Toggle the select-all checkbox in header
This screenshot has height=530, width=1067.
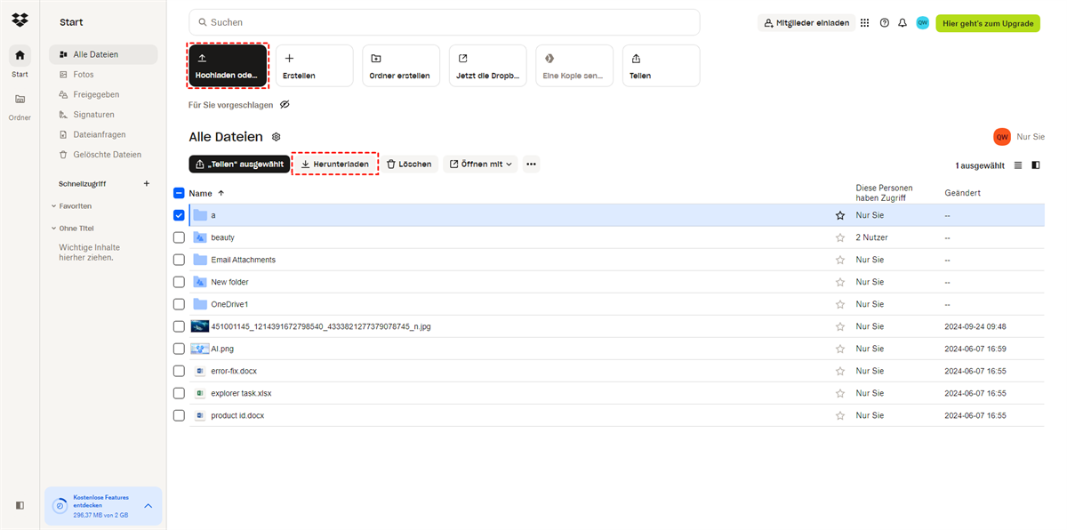[x=179, y=193]
